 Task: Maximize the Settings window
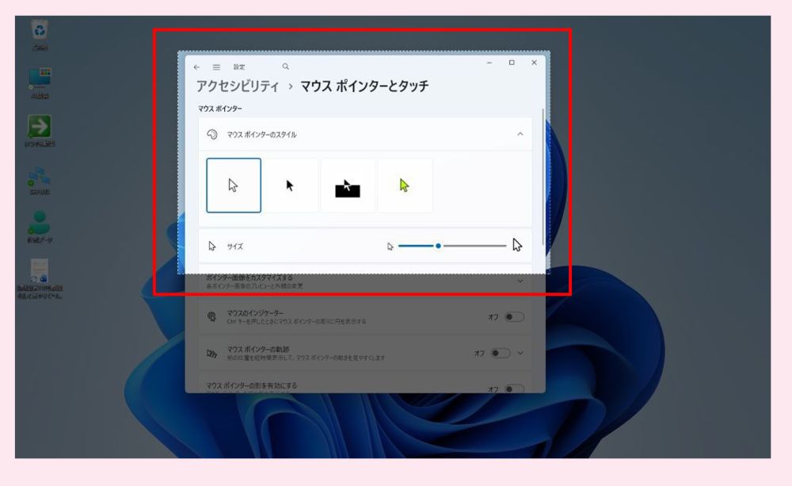[512, 63]
